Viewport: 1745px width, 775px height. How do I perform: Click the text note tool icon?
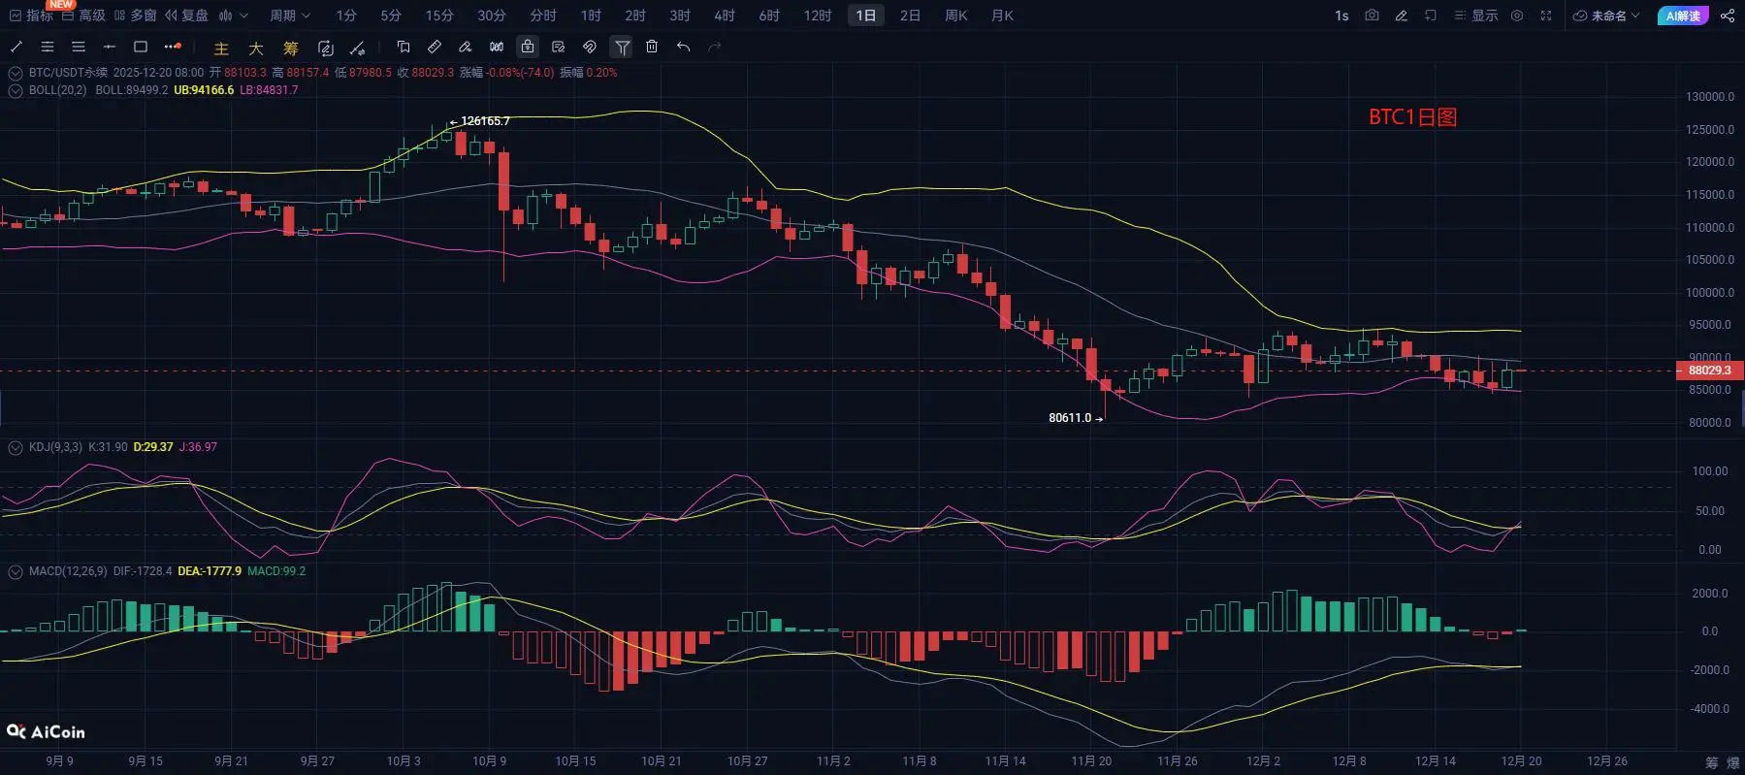[x=559, y=47]
